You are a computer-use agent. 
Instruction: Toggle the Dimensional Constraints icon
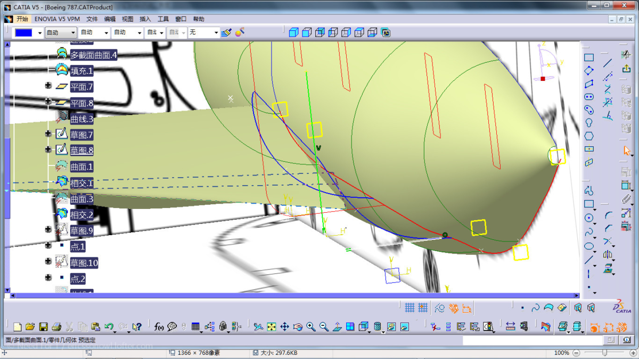coord(466,307)
